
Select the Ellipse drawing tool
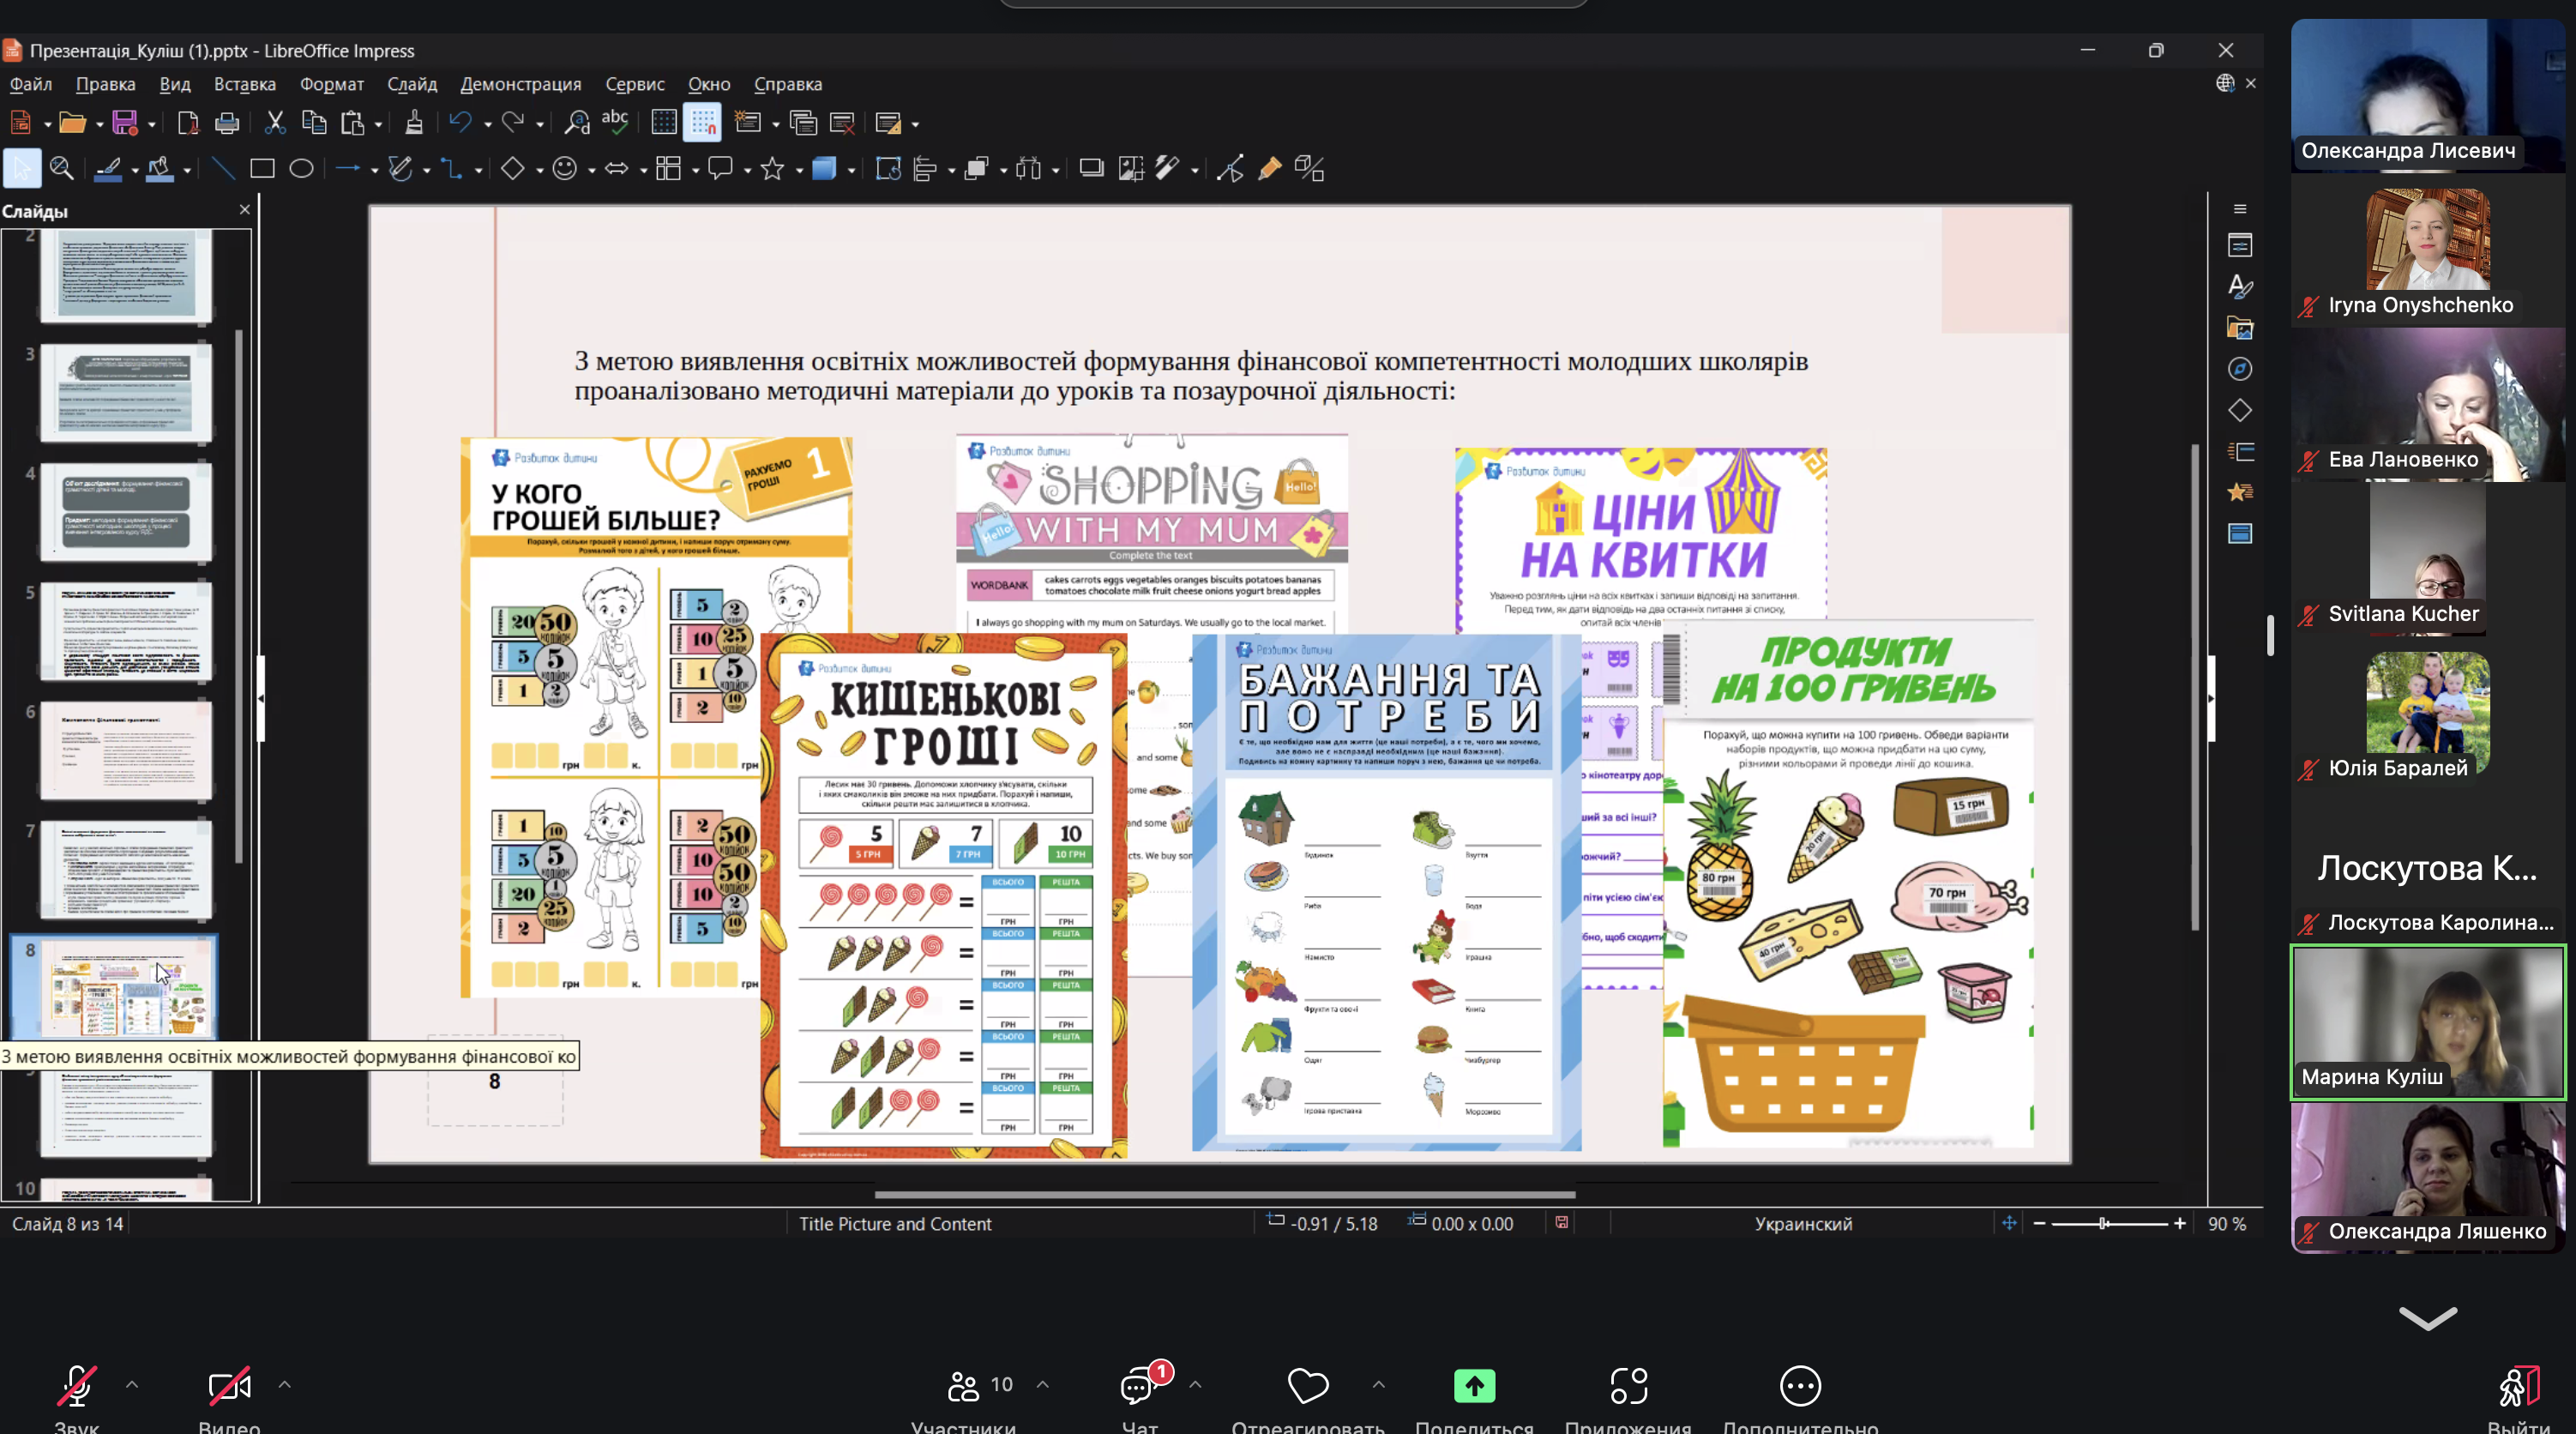tap(301, 169)
